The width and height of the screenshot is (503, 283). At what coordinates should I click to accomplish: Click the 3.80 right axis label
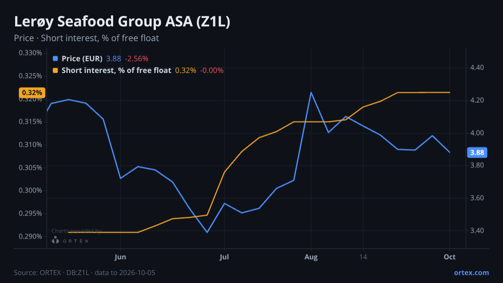pyautogui.click(x=477, y=165)
